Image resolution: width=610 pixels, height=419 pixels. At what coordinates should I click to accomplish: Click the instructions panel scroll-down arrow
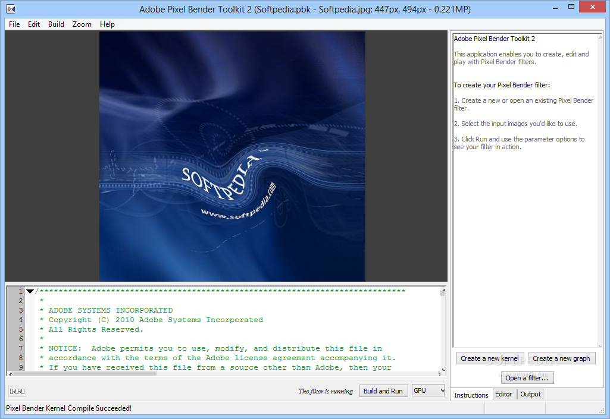coord(600,345)
